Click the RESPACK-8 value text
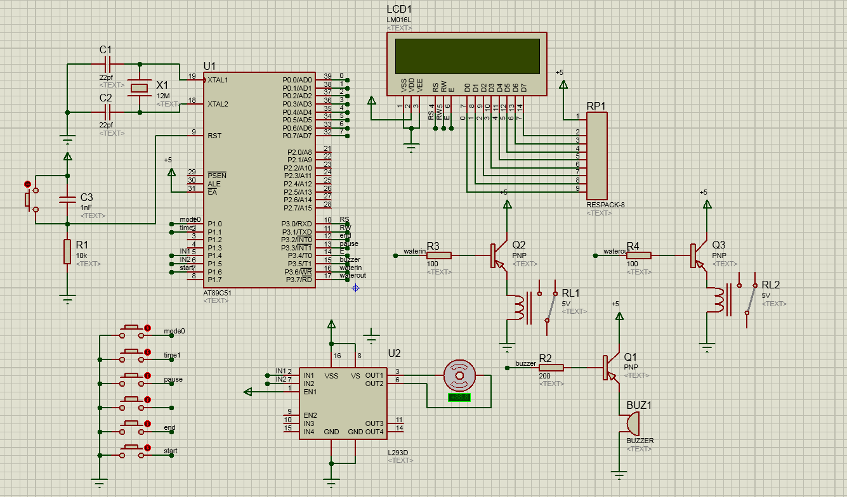 click(x=606, y=205)
